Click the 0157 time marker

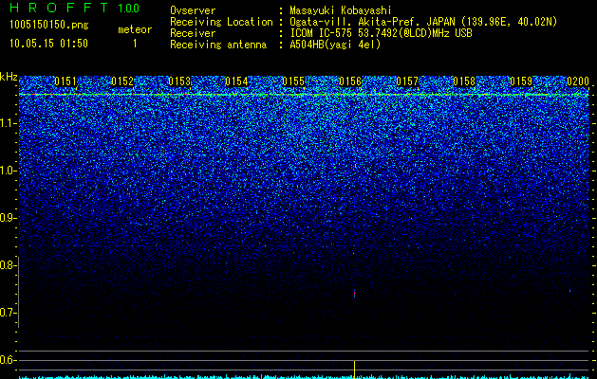click(x=407, y=81)
